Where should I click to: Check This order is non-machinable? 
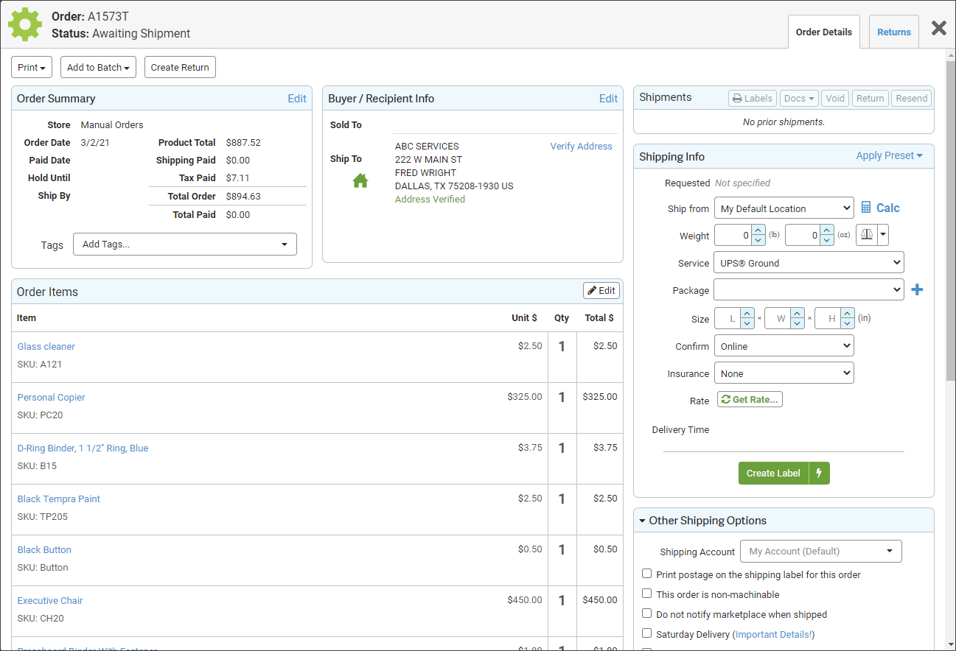tap(646, 594)
